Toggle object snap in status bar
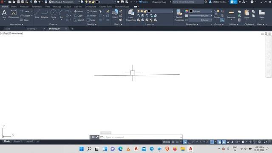The height and width of the screenshot is (153, 272). 212,142
